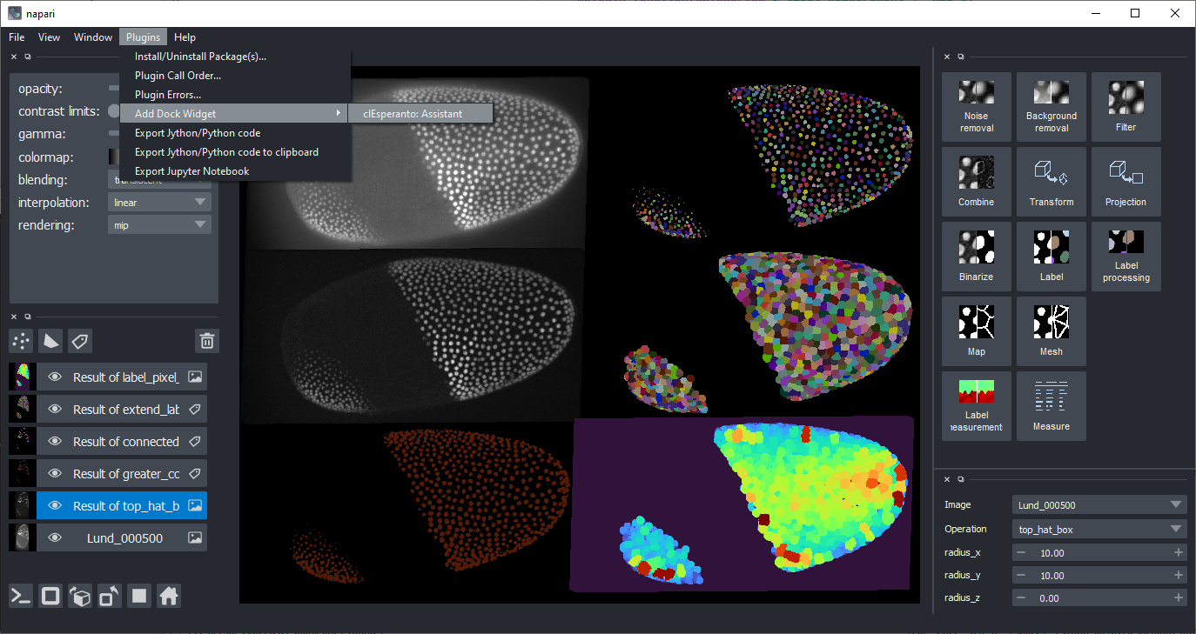This screenshot has height=634, width=1196.
Task: Hide the Result of connected layer
Action: (x=55, y=442)
